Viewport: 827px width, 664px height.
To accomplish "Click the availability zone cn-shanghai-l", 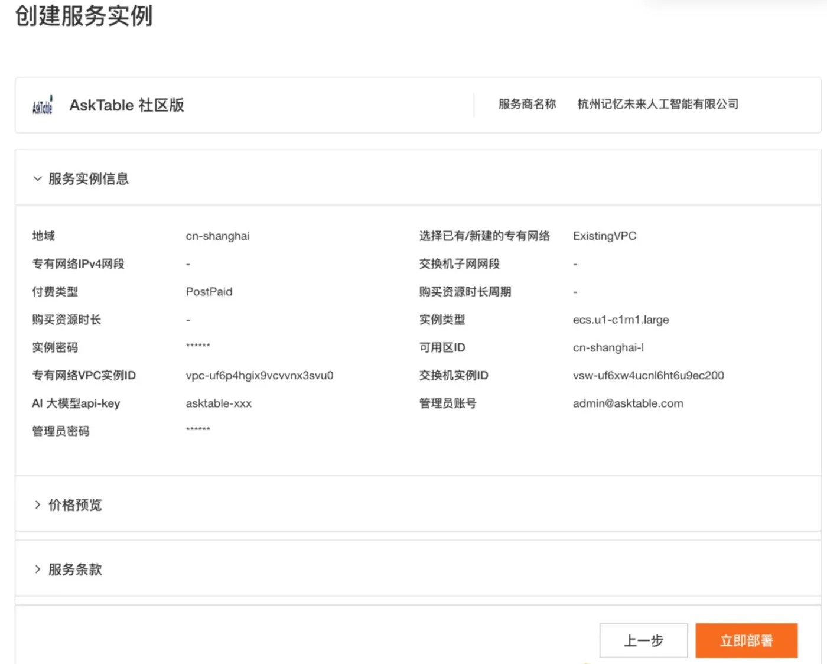I will pos(608,347).
